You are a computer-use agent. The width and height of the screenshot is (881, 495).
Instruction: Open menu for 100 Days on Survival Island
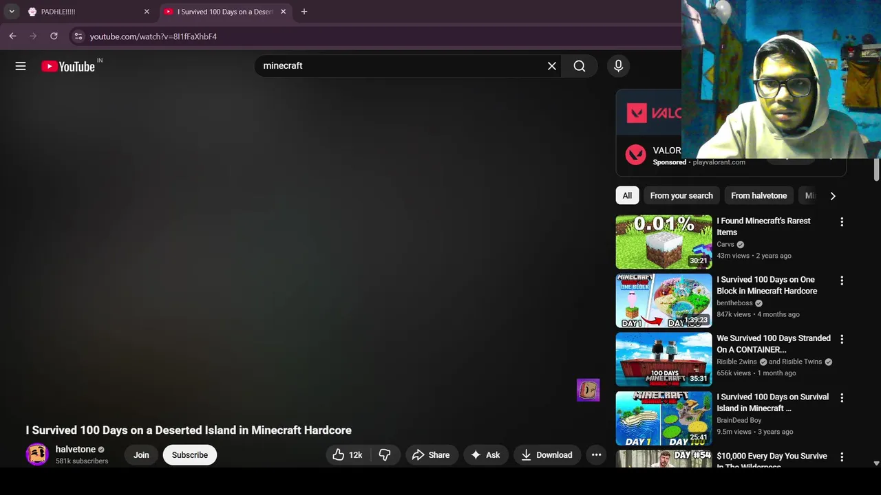coord(842,397)
